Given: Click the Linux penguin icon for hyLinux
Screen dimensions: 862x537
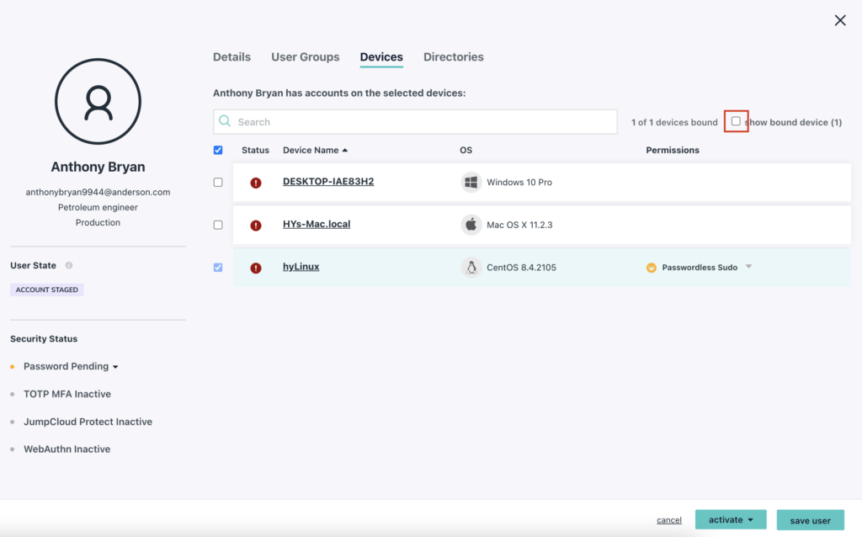Looking at the screenshot, I should pos(471,268).
